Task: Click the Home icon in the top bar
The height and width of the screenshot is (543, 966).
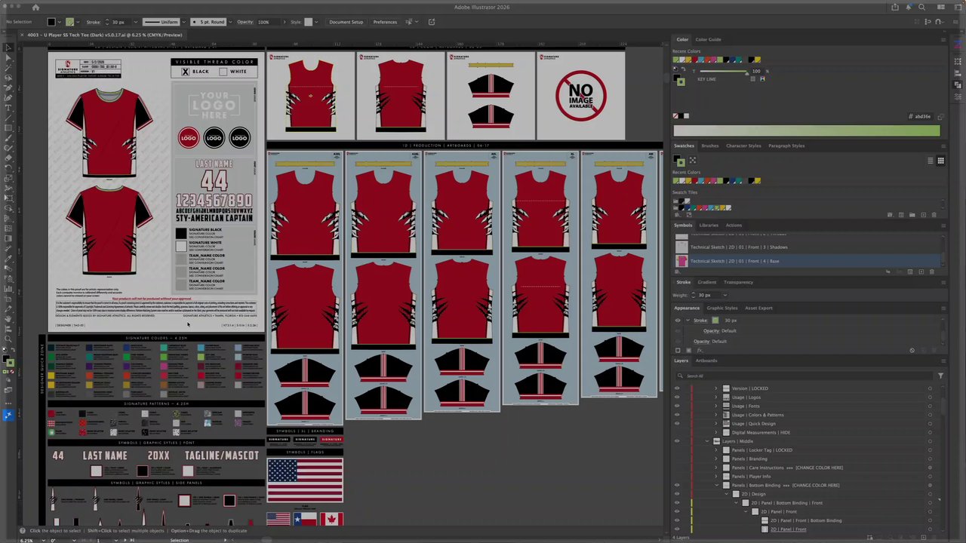Action: 35,7
